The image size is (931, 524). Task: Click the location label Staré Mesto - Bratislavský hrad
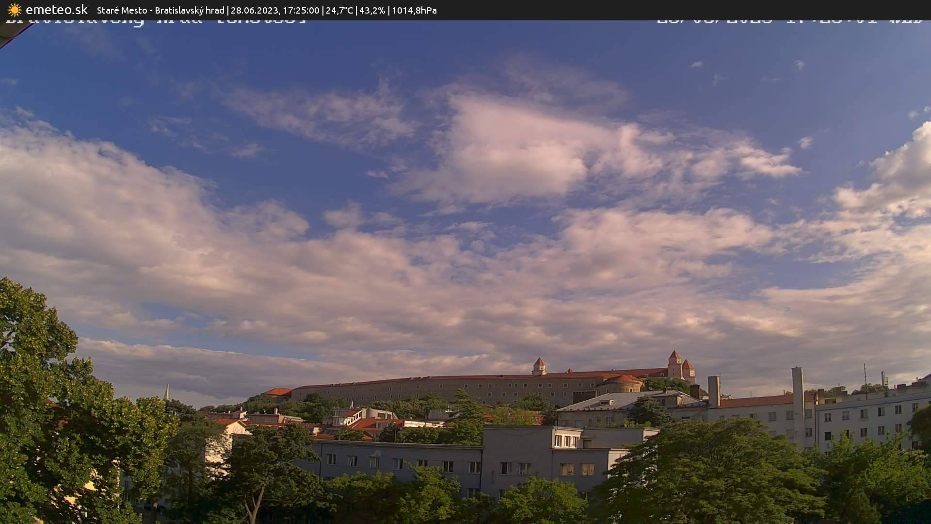coord(159,10)
